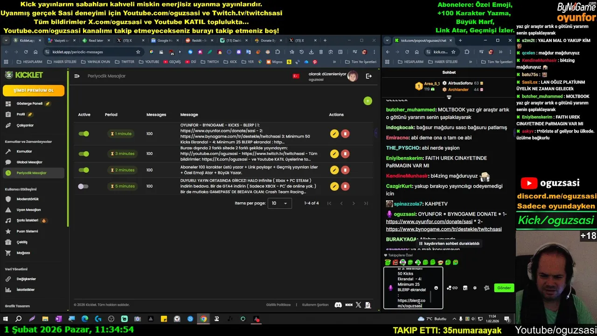Click the Puan Sistemi star icon

(8, 231)
